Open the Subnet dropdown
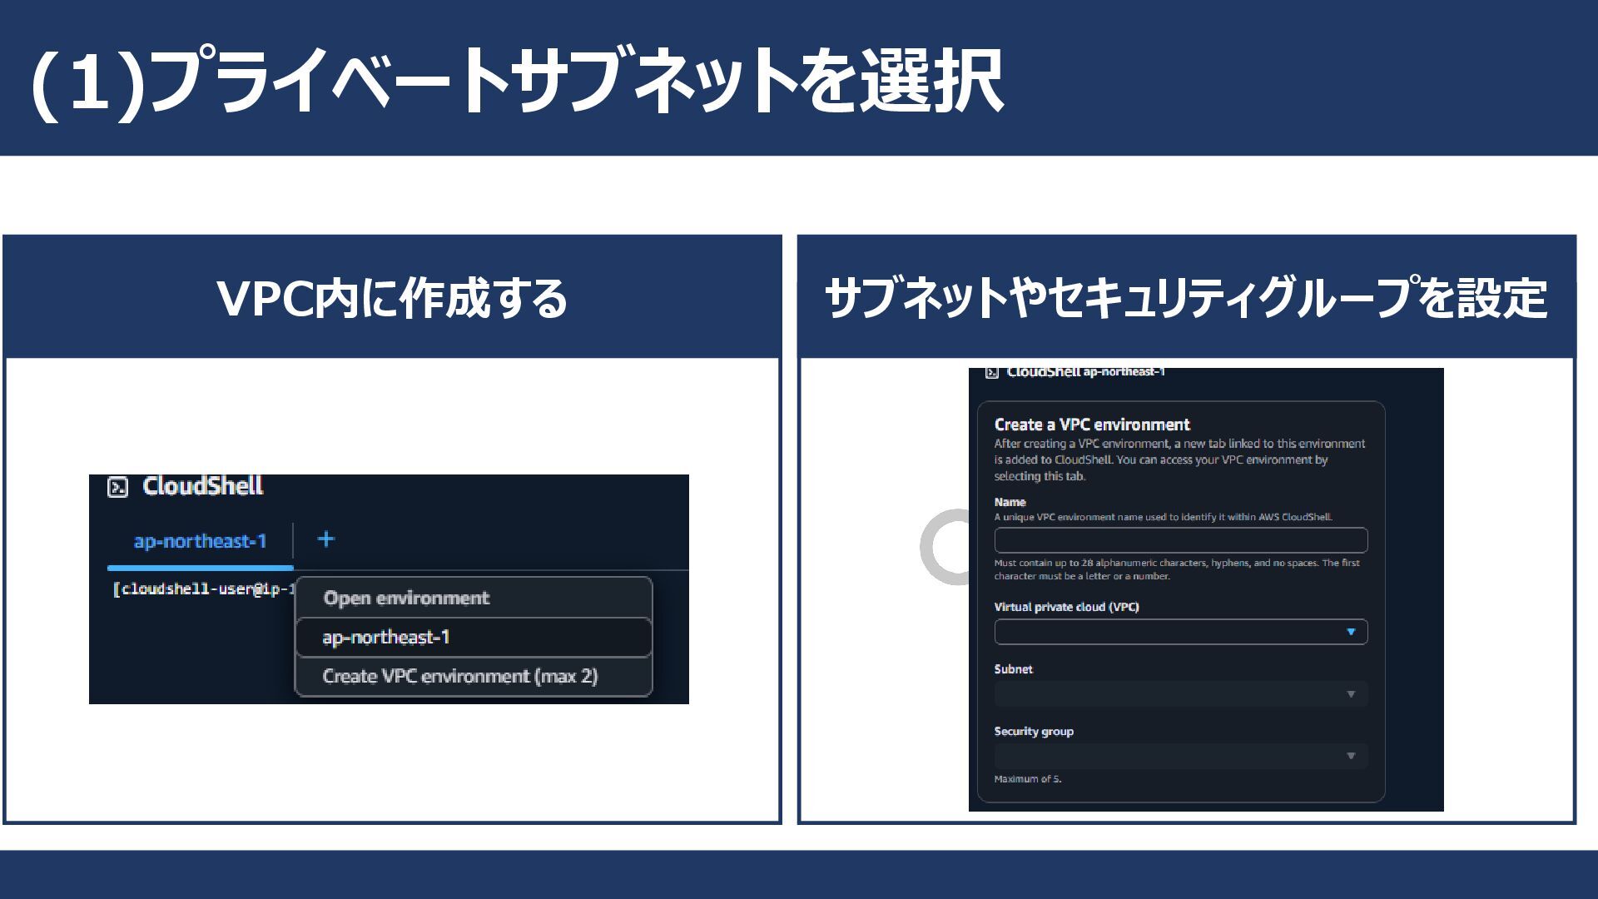The image size is (1598, 899). point(1180,694)
